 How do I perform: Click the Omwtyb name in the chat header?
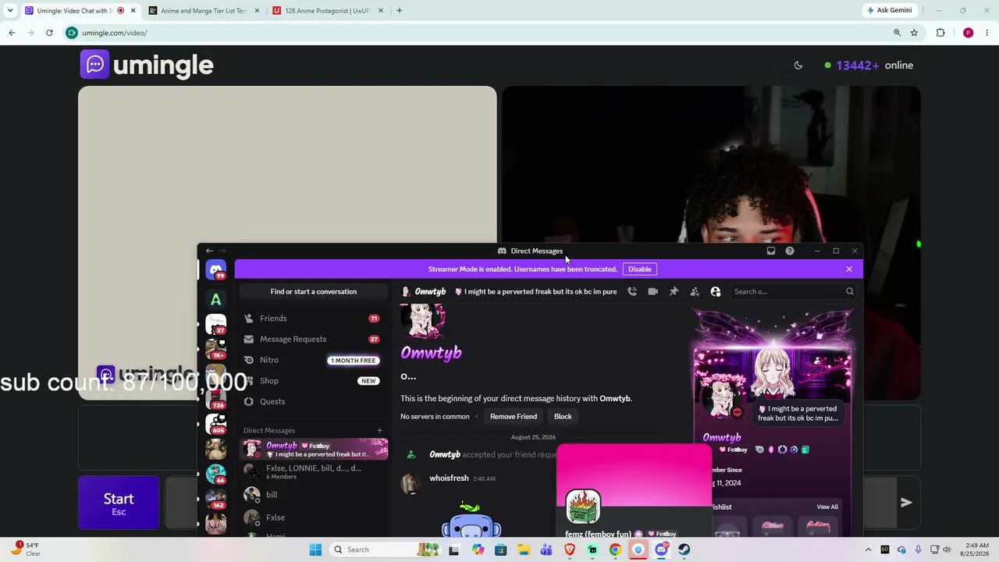pos(430,291)
